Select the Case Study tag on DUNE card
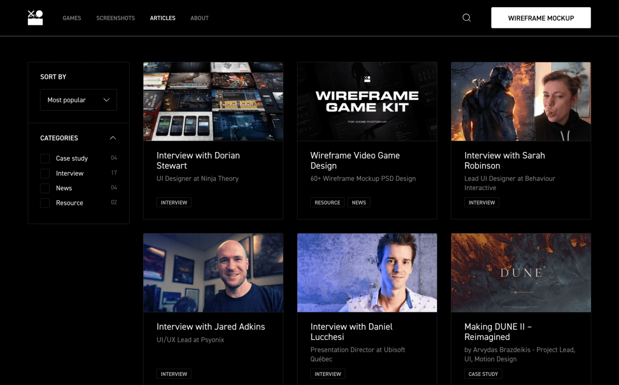The height and width of the screenshot is (385, 619). tap(483, 374)
